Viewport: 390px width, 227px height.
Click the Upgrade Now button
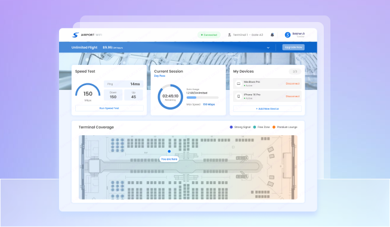[293, 47]
